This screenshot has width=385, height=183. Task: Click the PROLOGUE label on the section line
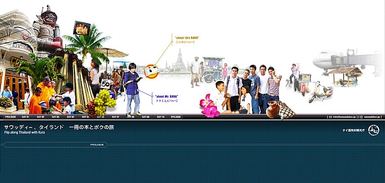[98, 145]
